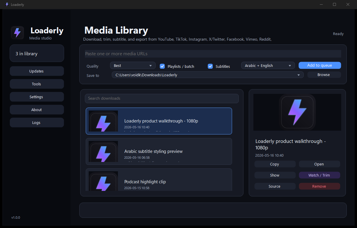This screenshot has width=357, height=228.
Task: Open the Settings section
Action: pos(37,97)
